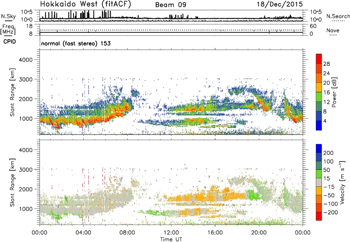The height and width of the screenshot is (242, 350).
Task: Click the 'CPID' row label
Action: tap(9, 41)
